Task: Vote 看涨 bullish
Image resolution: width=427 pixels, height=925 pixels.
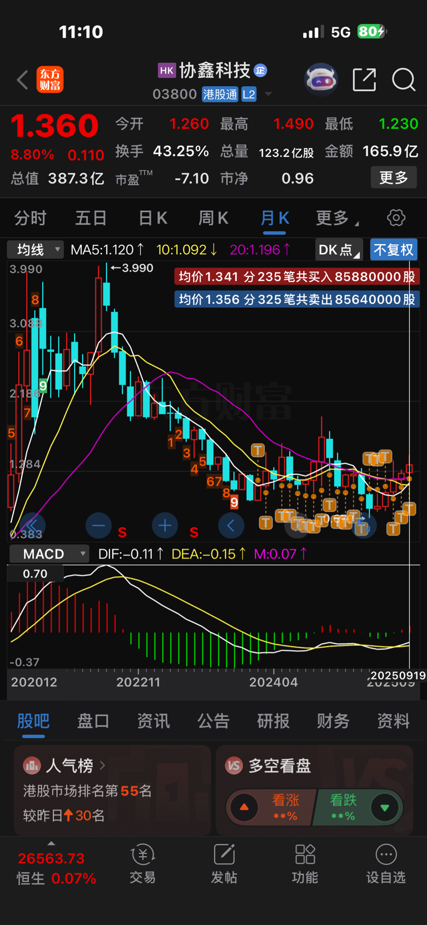Action: point(272,807)
